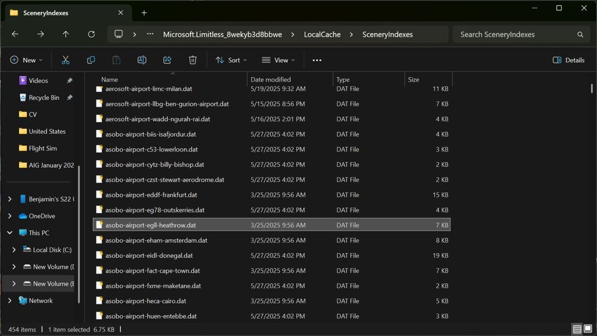Switch to large thumbnails view in status bar
This screenshot has width=597, height=336.
587,329
